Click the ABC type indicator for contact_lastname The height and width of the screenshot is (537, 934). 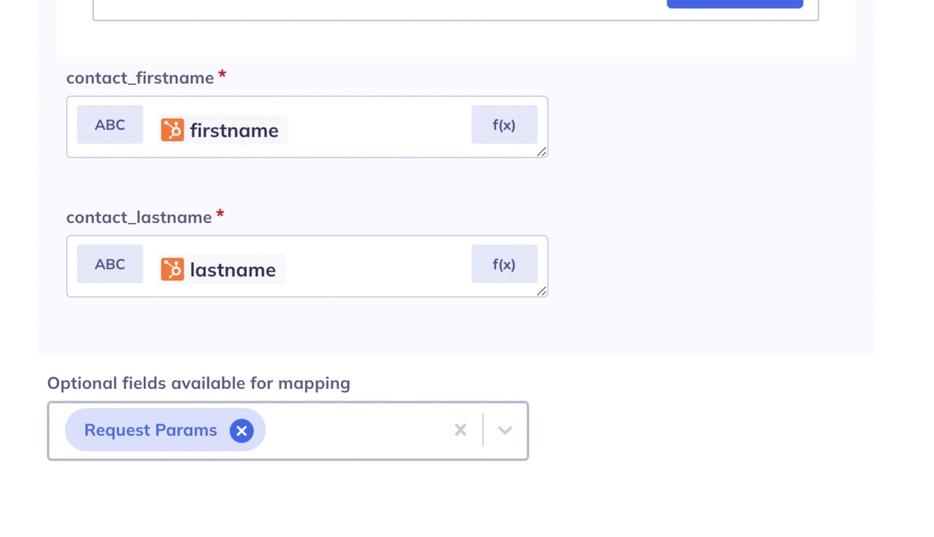coord(110,264)
